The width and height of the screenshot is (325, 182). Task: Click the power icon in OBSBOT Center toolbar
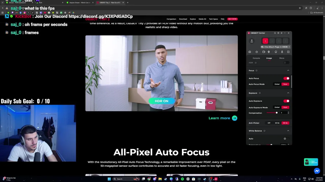click(x=256, y=52)
